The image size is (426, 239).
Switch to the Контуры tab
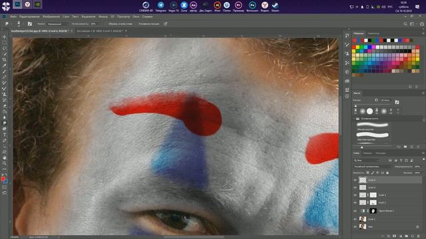[x=380, y=153]
